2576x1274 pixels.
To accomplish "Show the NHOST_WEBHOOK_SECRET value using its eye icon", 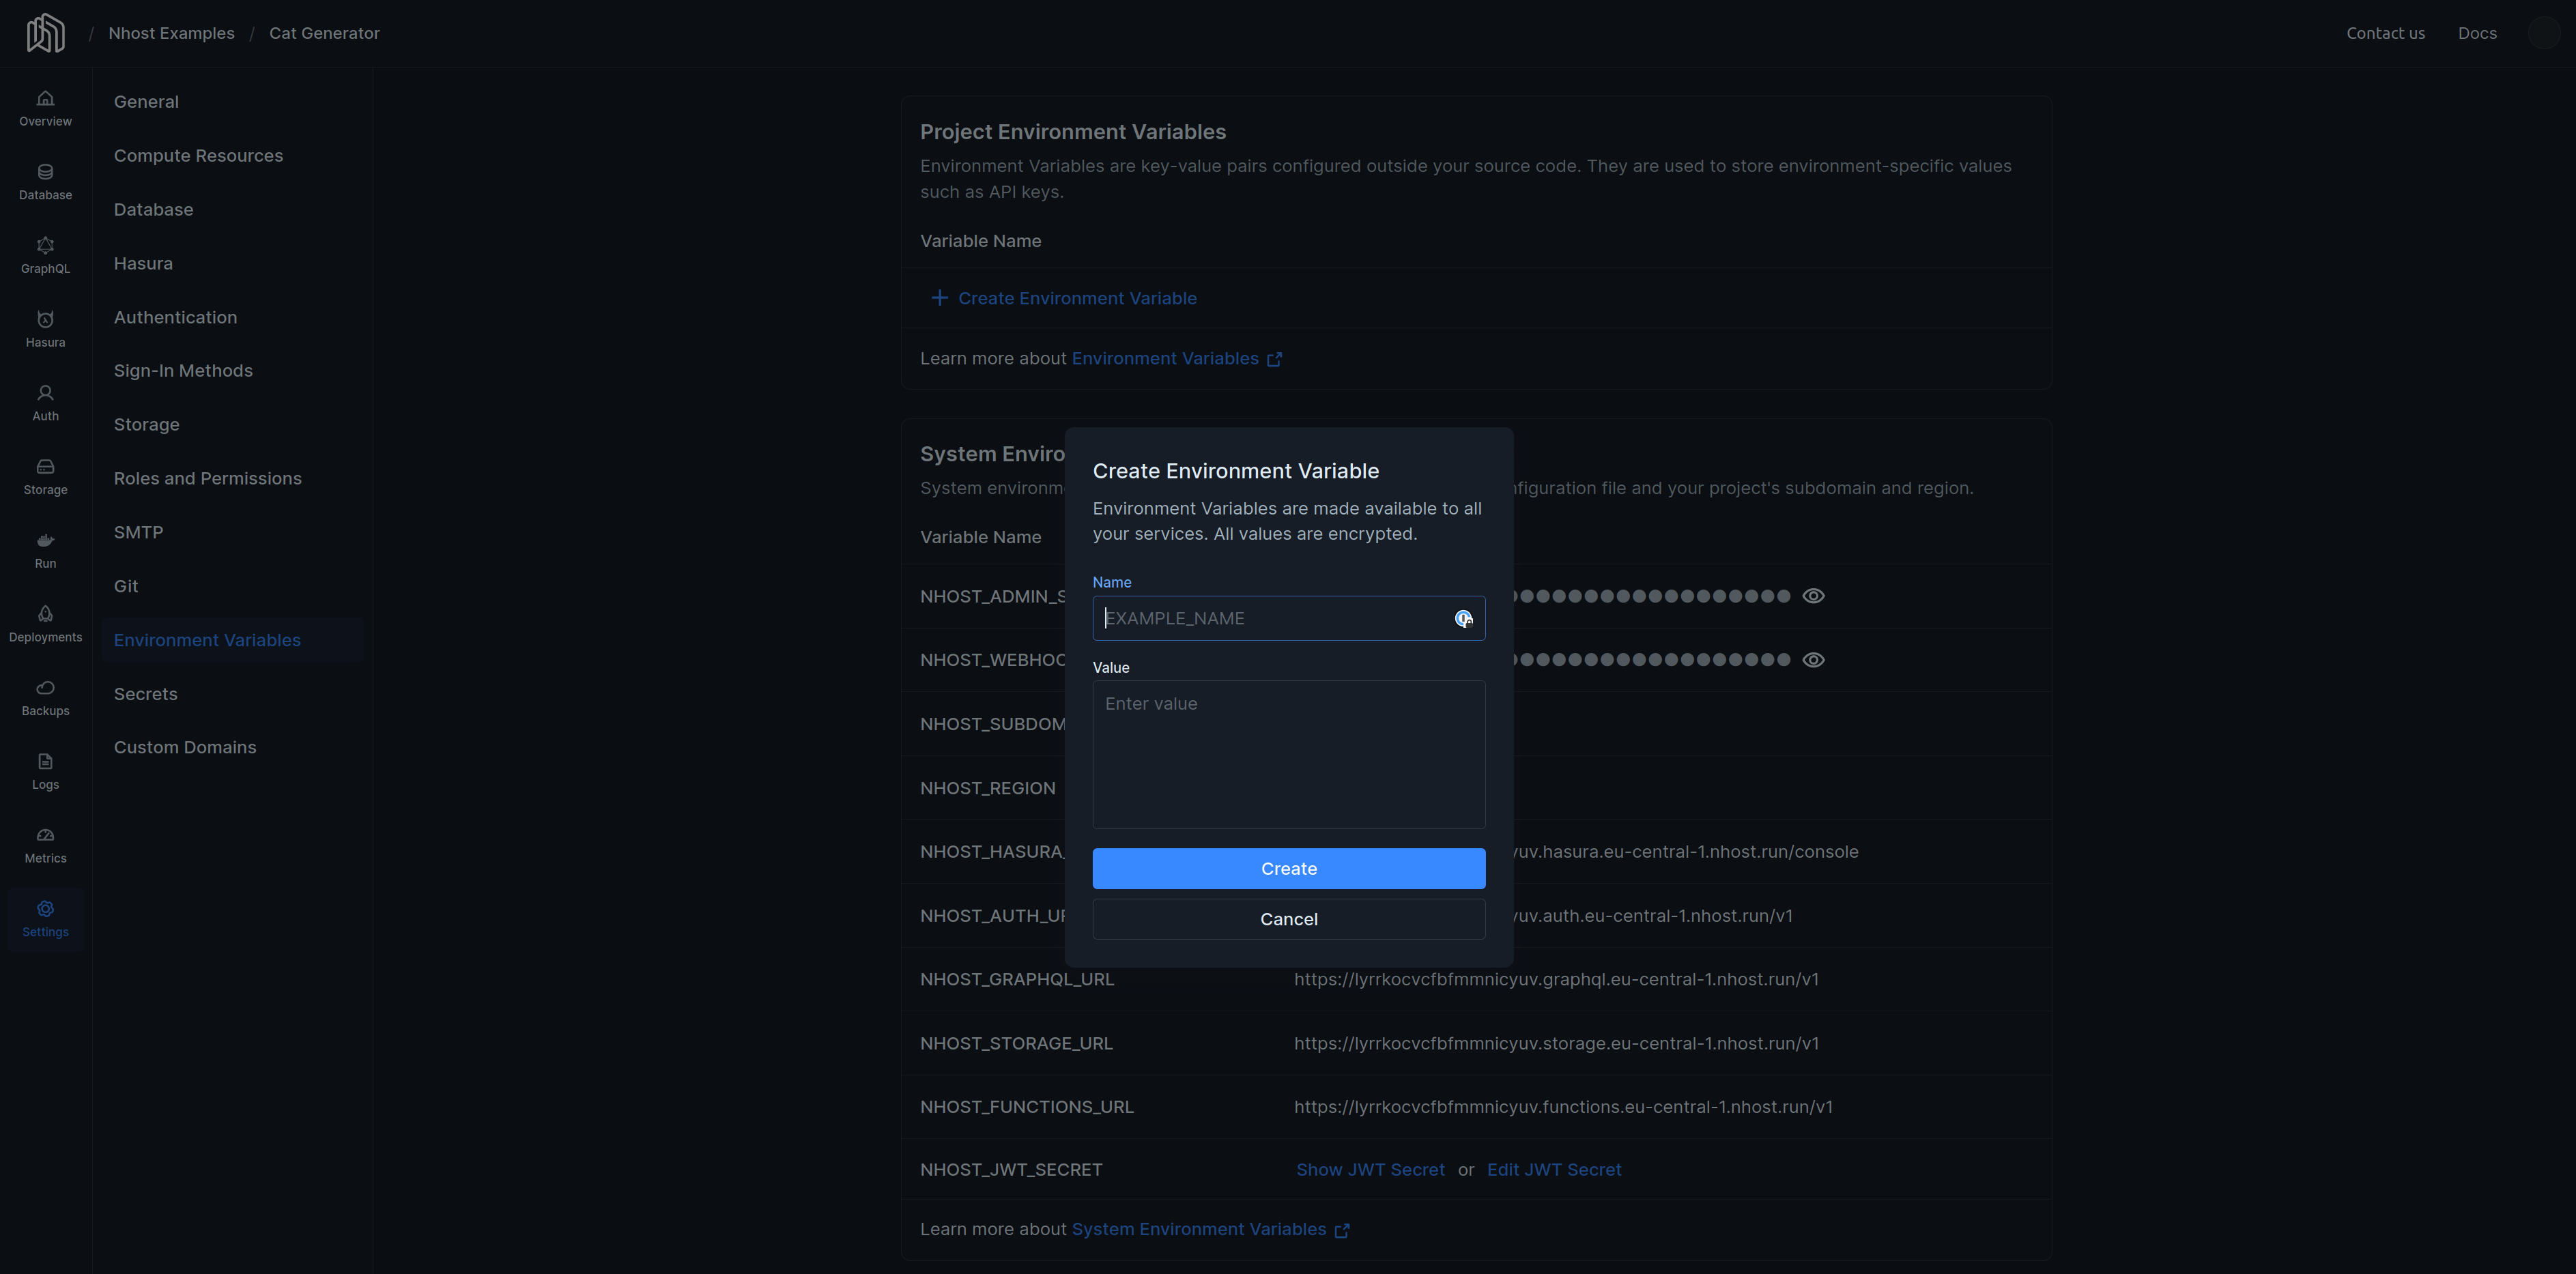I will [x=1815, y=659].
